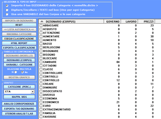Click GOVERNO value 12 for CONTROLLO
Image resolution: width=161 pixels, height=119 pixels.
click(x=118, y=80)
